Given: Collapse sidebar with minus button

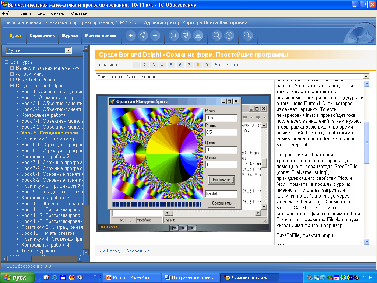Looking at the screenshot, I should pos(4,42).
